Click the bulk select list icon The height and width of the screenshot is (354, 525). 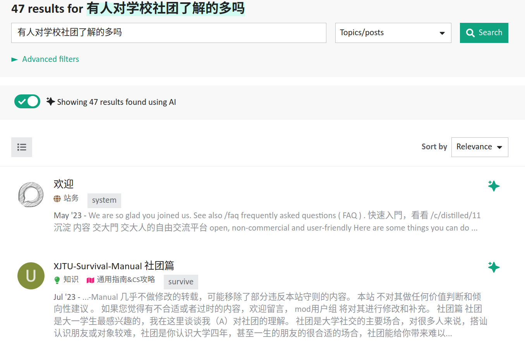pyautogui.click(x=22, y=147)
